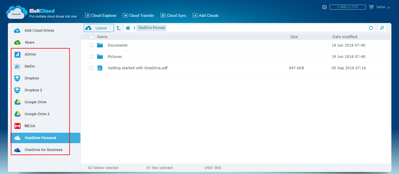Go to home root icon

[x=128, y=28]
